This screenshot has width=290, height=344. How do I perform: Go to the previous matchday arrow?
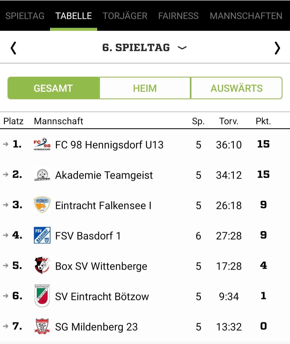pos(13,48)
